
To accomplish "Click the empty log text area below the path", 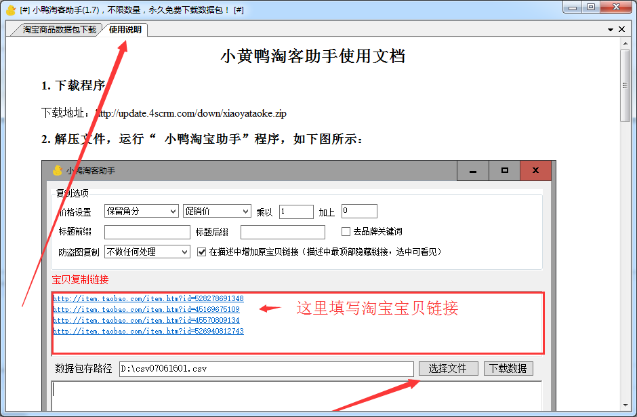I will click(297, 396).
